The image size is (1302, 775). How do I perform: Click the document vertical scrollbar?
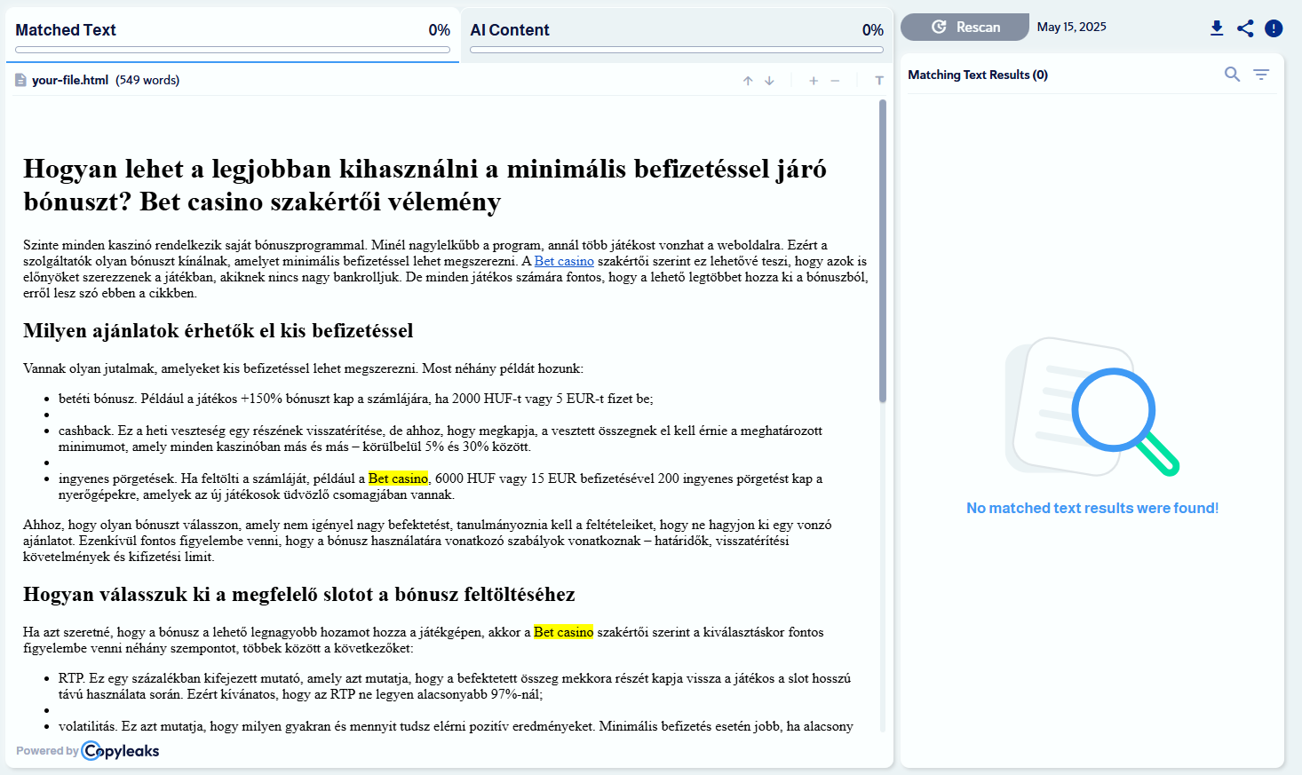pos(883,251)
